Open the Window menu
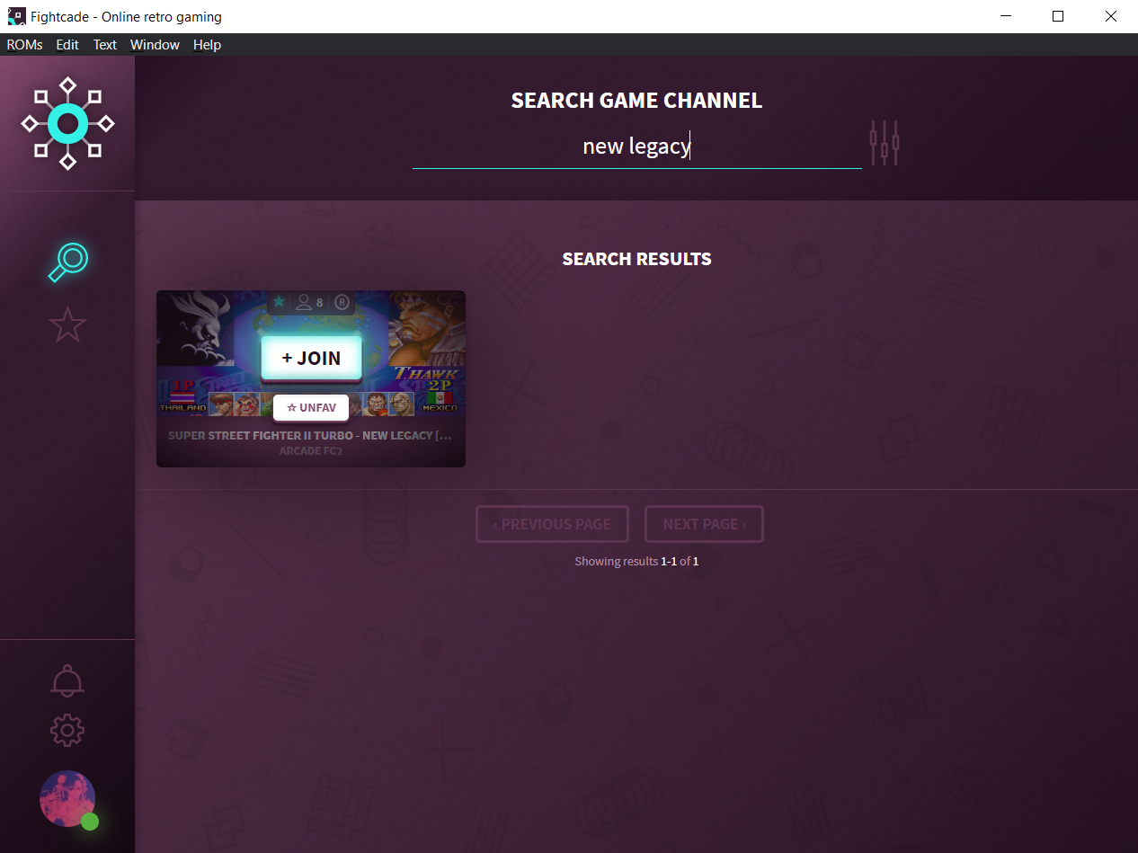Viewport: 1138px width, 853px height. click(155, 45)
